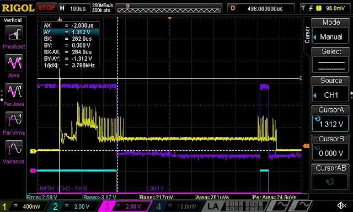This screenshot has height=212, width=353.
Task: Toggle channel 4 10.0mV display
Action: coord(176,206)
